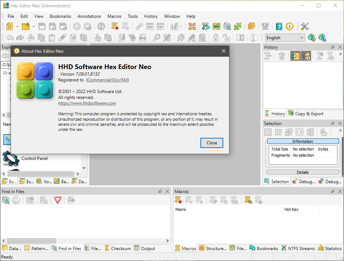This screenshot has width=344, height=261.
Task: Switch to Checksum tab
Action: pyautogui.click(x=117, y=249)
